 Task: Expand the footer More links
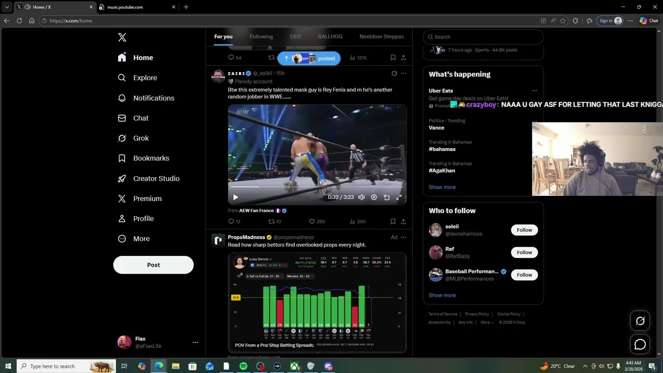pyautogui.click(x=487, y=322)
